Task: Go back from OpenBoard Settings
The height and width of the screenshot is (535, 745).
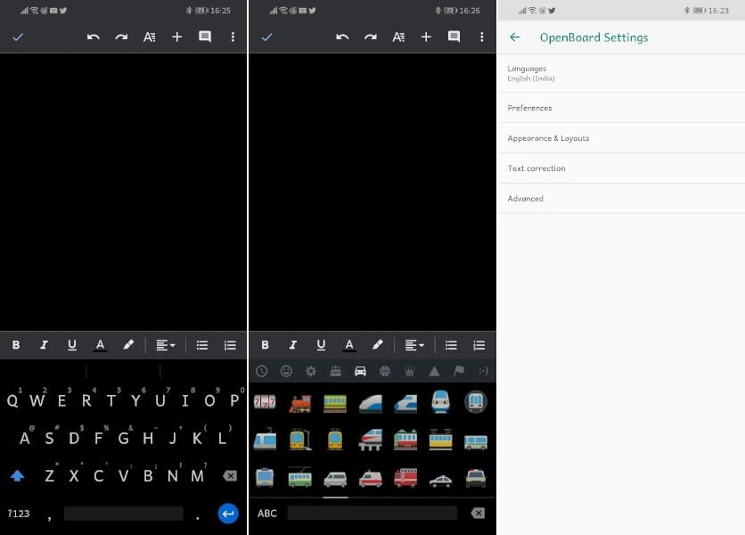Action: (514, 37)
